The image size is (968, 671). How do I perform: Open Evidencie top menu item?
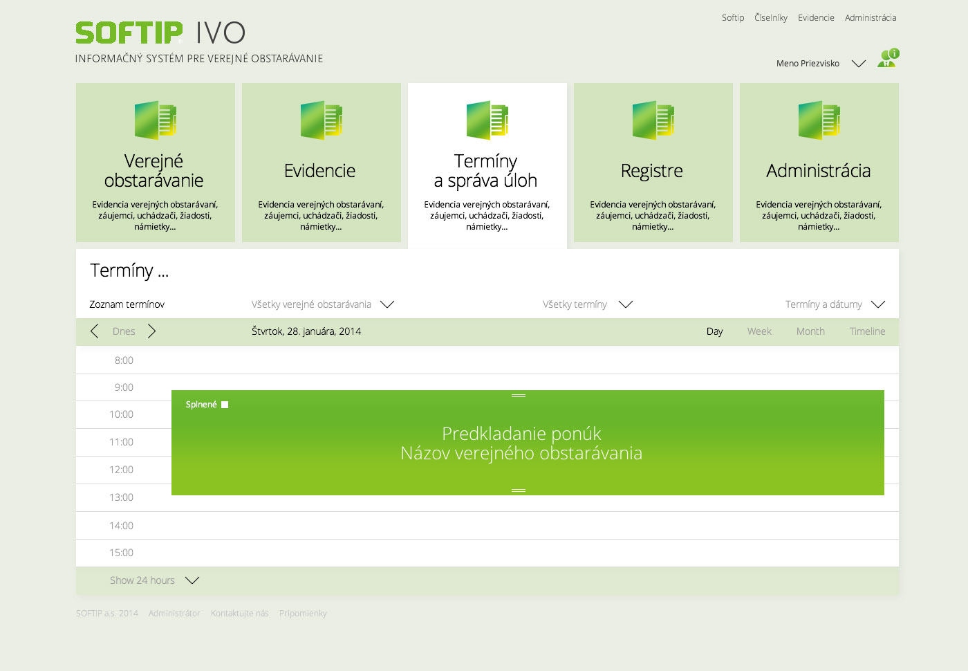816,18
